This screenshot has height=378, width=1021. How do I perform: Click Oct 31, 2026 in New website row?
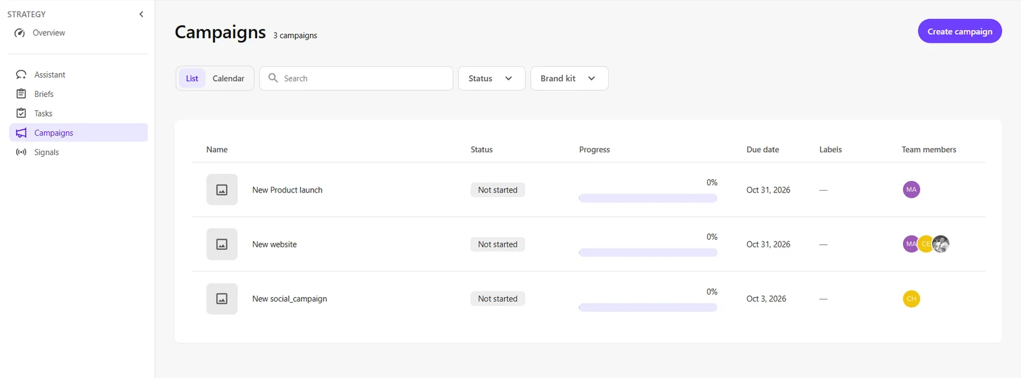tap(768, 244)
